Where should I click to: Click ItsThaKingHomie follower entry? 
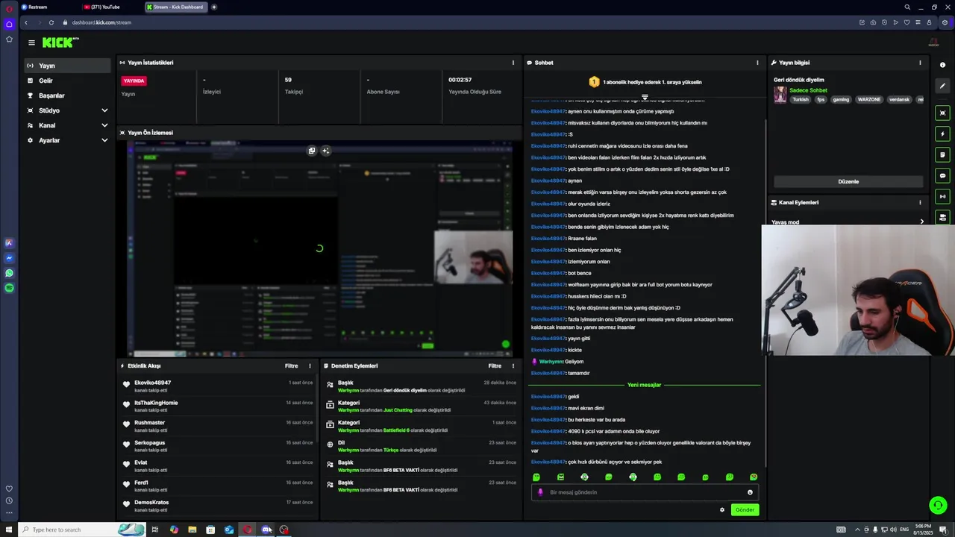coord(156,403)
